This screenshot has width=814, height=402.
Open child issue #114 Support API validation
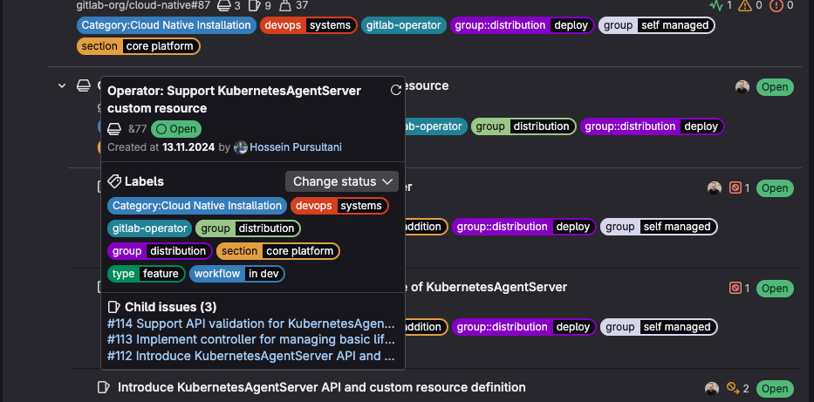(250, 324)
